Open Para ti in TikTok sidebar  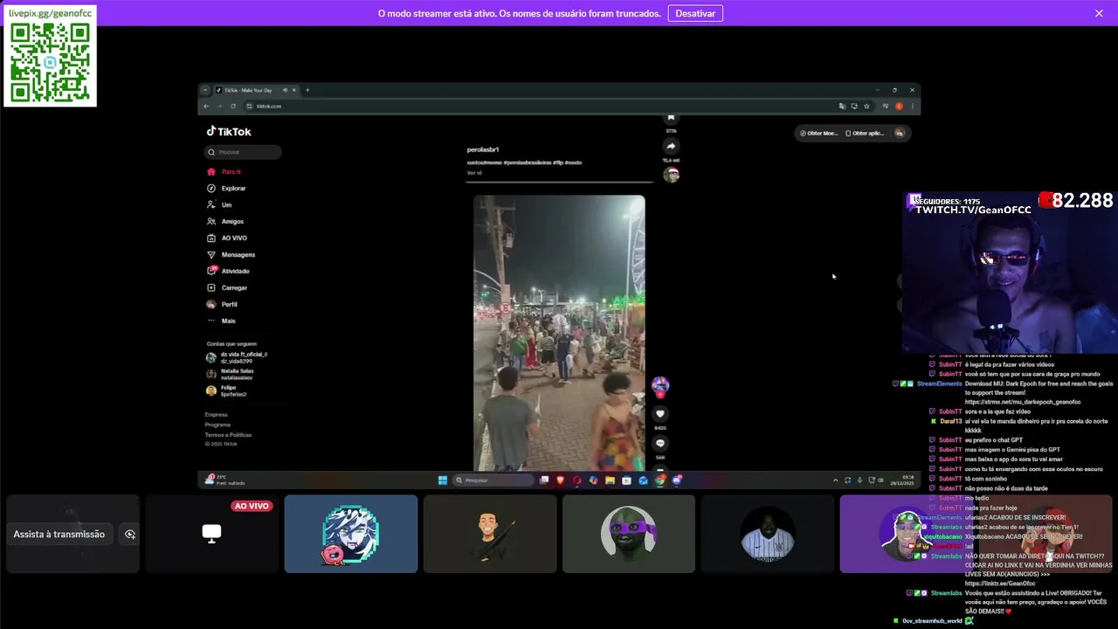[x=224, y=172]
